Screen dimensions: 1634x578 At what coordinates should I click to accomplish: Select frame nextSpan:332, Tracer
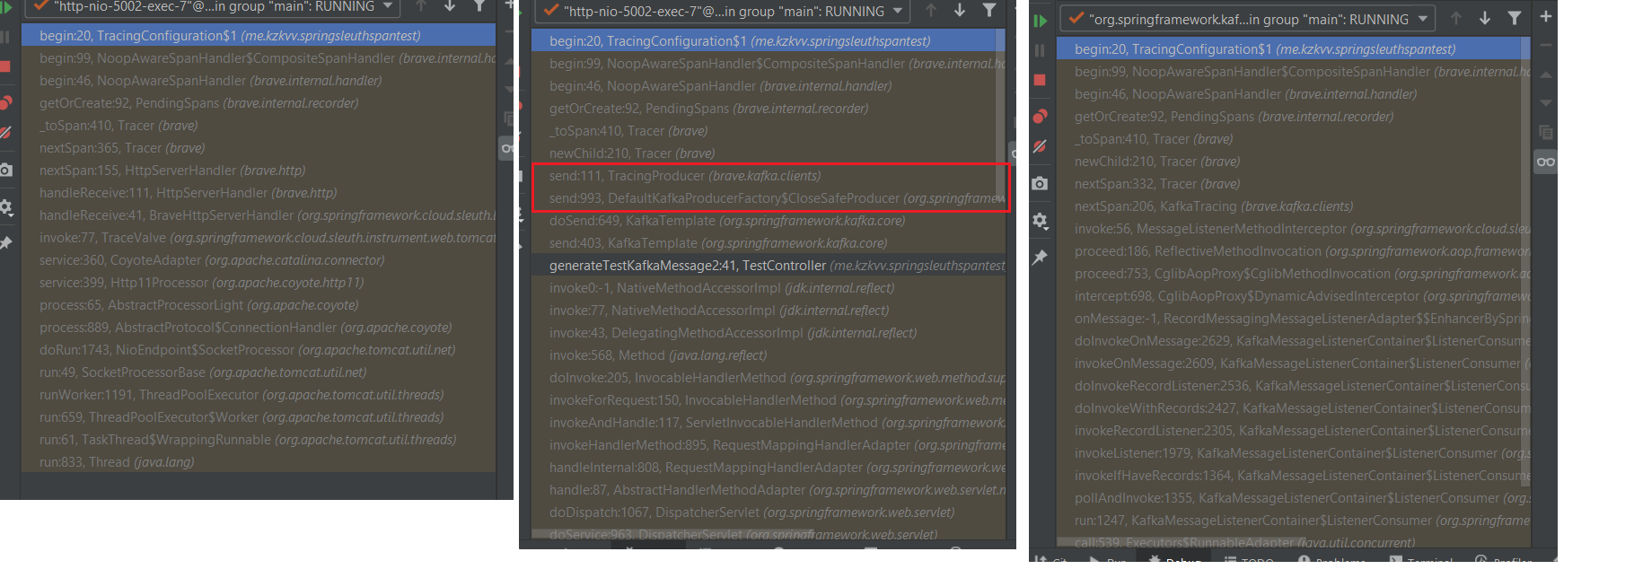[1294, 184]
